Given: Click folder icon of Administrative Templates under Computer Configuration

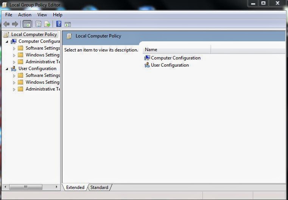Looking at the screenshot, I should pyautogui.click(x=20, y=62).
